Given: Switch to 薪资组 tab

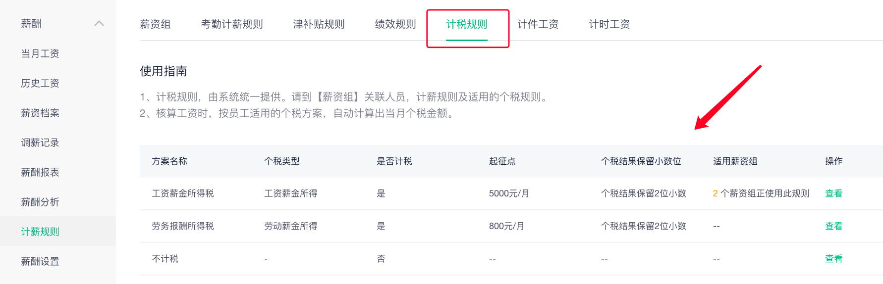Looking at the screenshot, I should [155, 24].
